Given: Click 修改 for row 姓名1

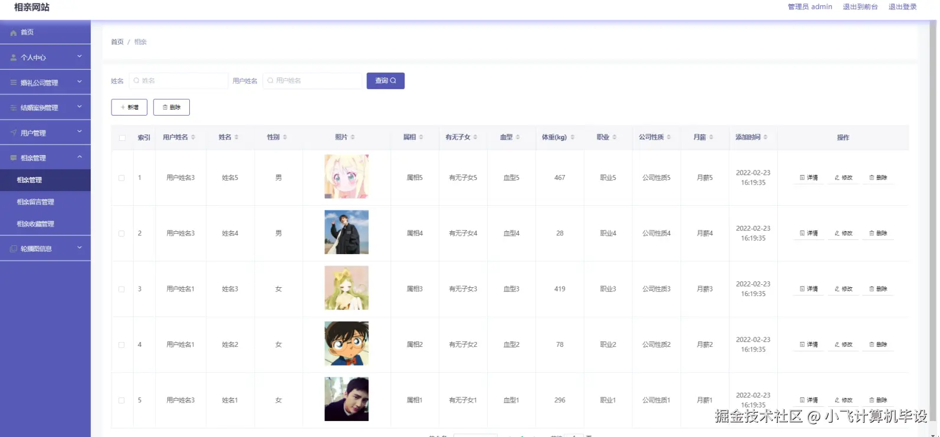Looking at the screenshot, I should coord(844,400).
